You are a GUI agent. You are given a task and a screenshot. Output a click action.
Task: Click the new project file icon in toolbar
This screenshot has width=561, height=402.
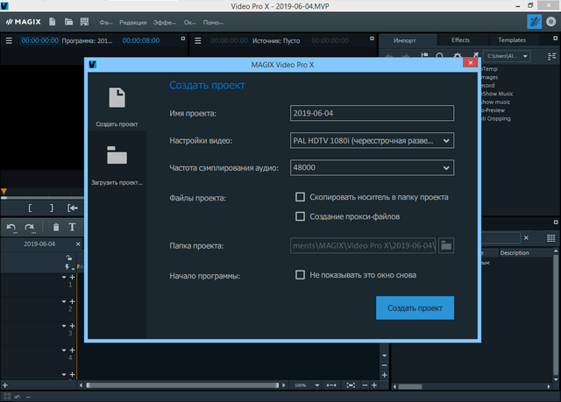click(x=53, y=22)
